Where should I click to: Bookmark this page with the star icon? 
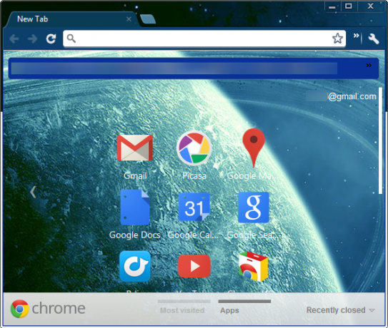(x=337, y=39)
